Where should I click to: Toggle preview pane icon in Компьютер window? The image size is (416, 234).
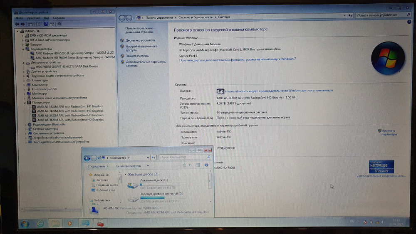point(198,165)
